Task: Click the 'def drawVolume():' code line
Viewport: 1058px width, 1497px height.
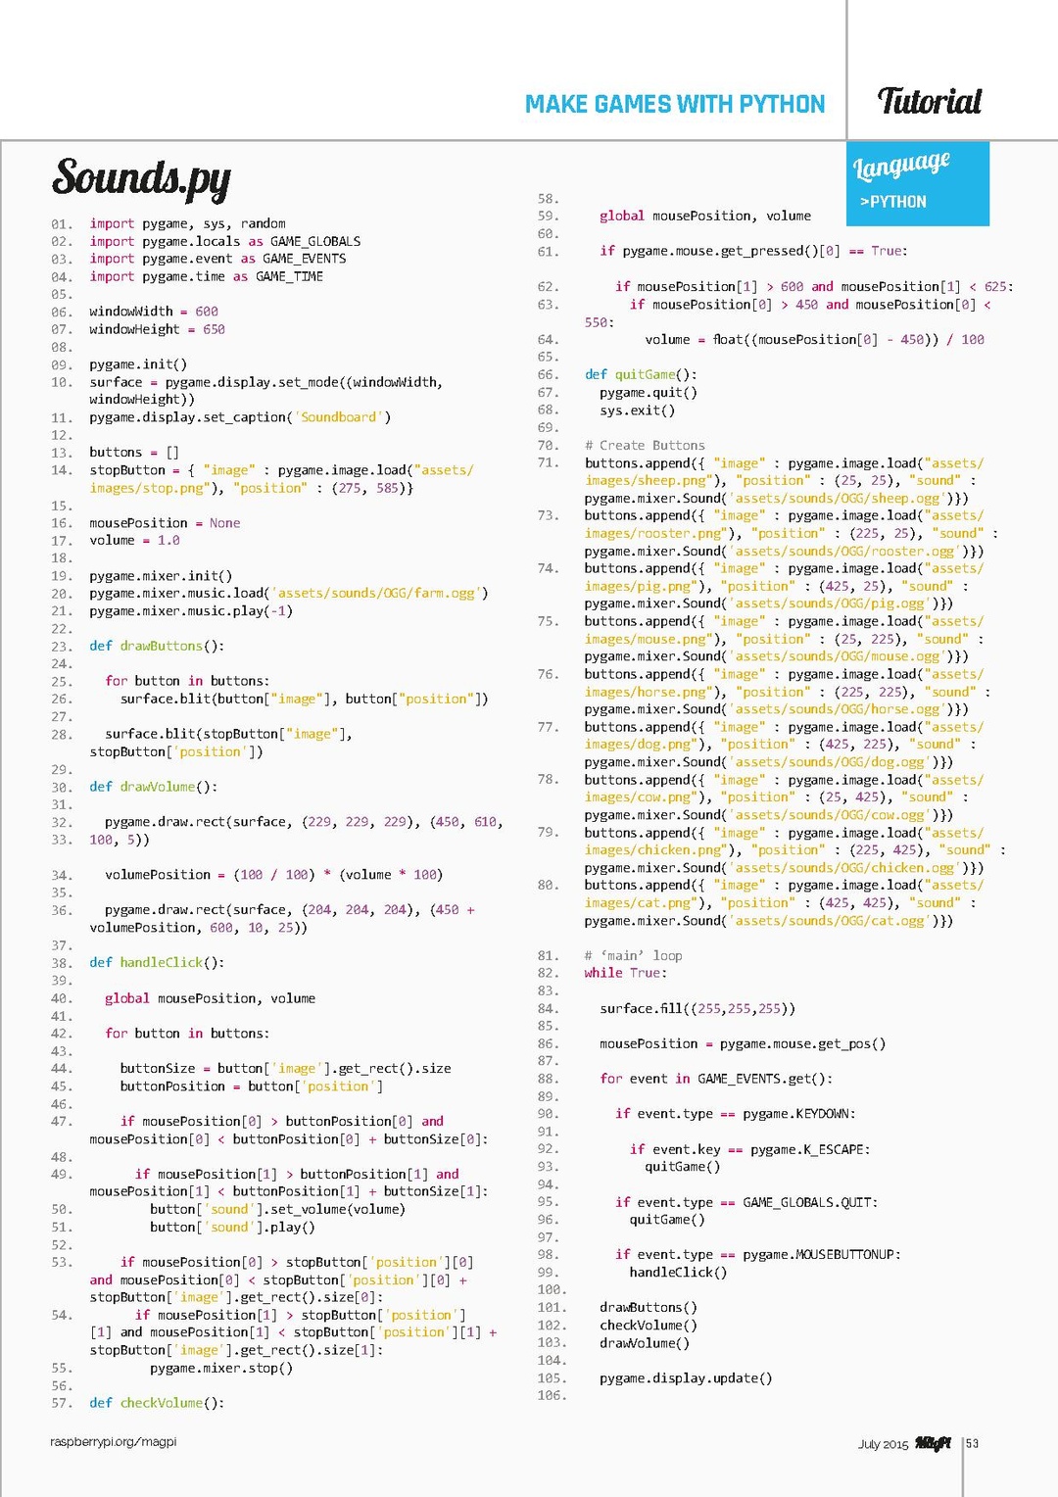Action: pos(153,787)
